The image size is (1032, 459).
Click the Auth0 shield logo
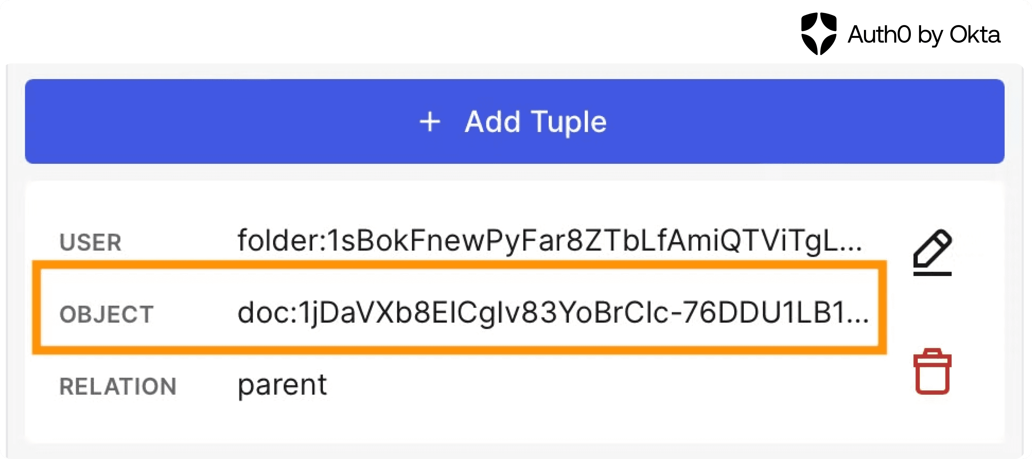click(818, 34)
